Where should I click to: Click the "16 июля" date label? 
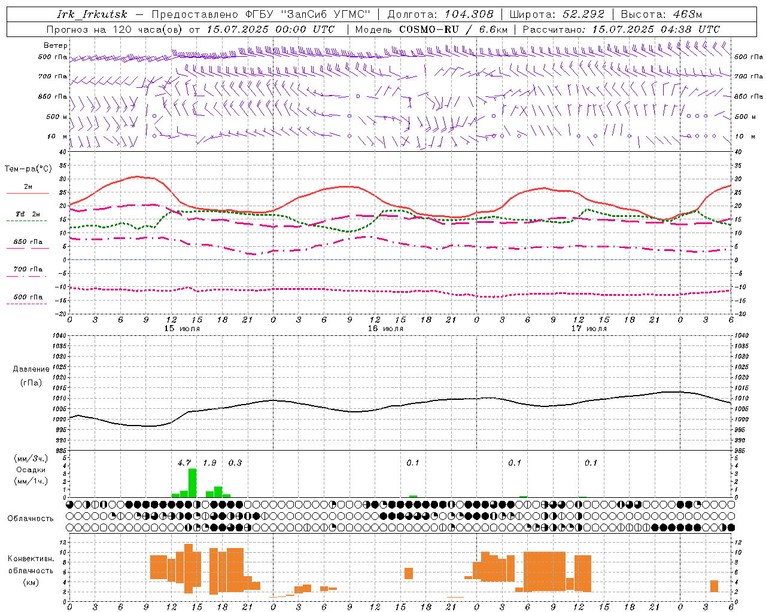click(385, 329)
